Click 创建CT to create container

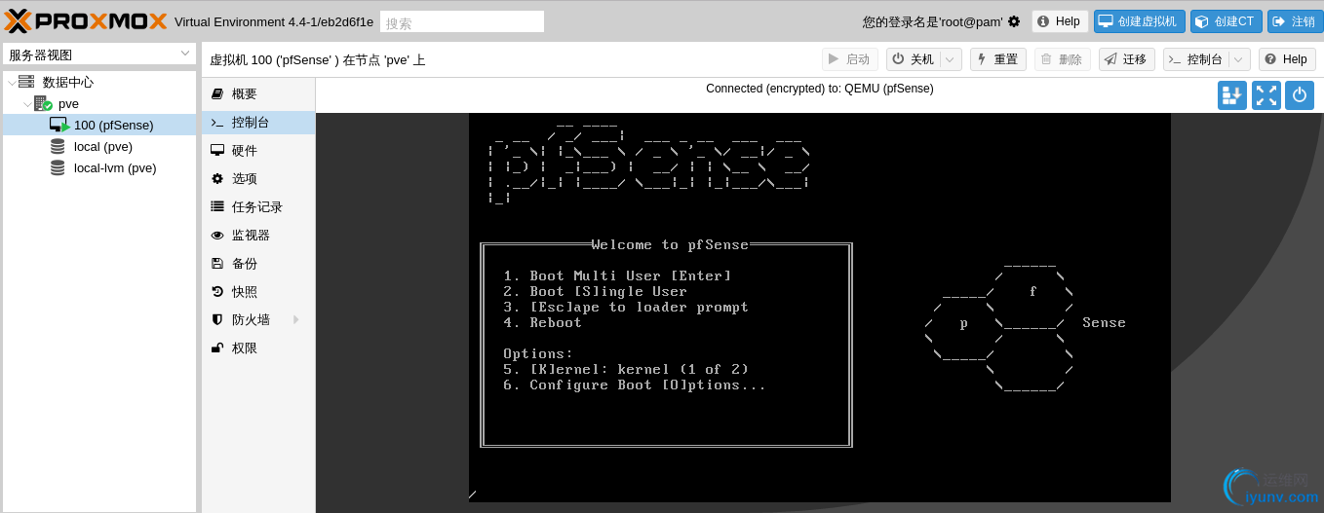coord(1227,21)
